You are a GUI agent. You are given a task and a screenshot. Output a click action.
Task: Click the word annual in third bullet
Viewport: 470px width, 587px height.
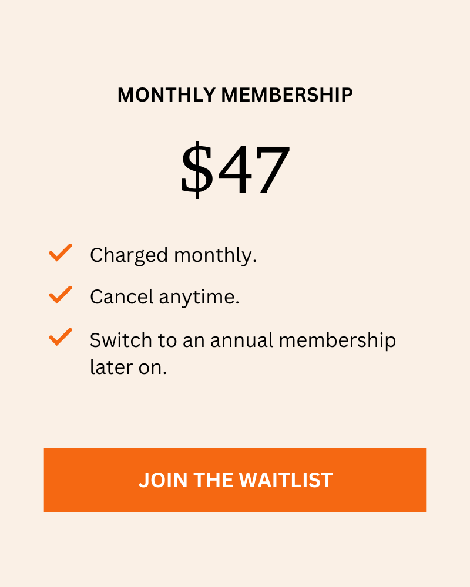[242, 340]
